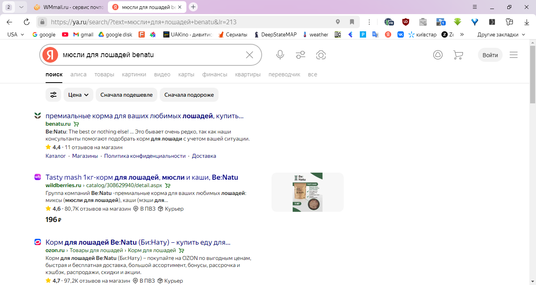Viewport: 536px width, 285px height.
Task: Open the Yandex downloads arrow icon
Action: pos(527,22)
